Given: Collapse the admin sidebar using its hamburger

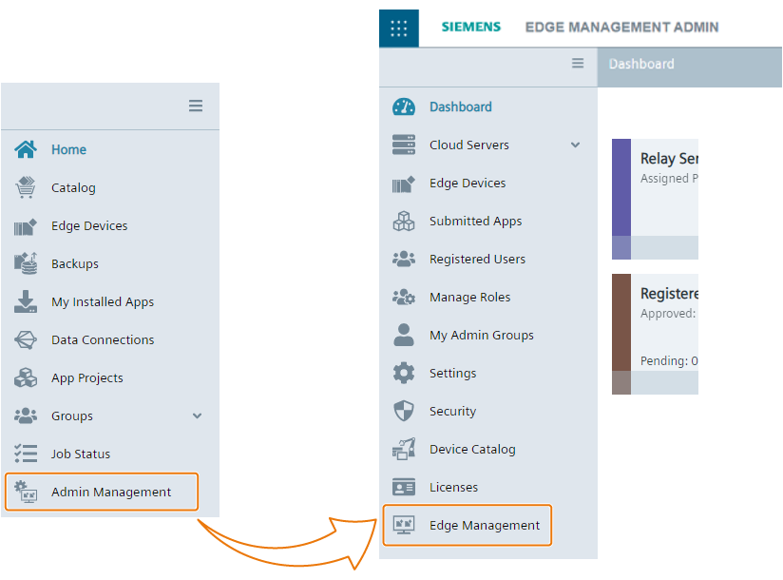Looking at the screenshot, I should click(578, 63).
